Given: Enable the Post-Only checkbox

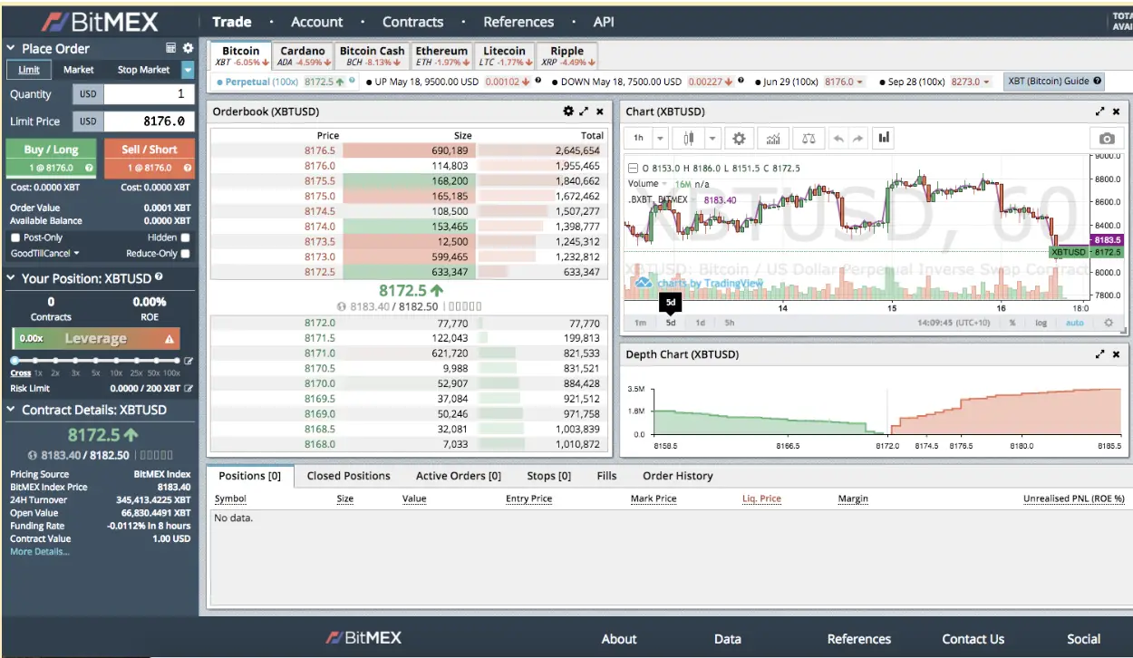Looking at the screenshot, I should pos(15,237).
